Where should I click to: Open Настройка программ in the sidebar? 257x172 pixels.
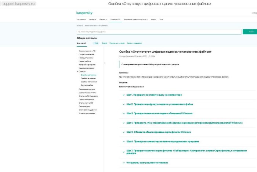pyautogui.click(x=87, y=65)
